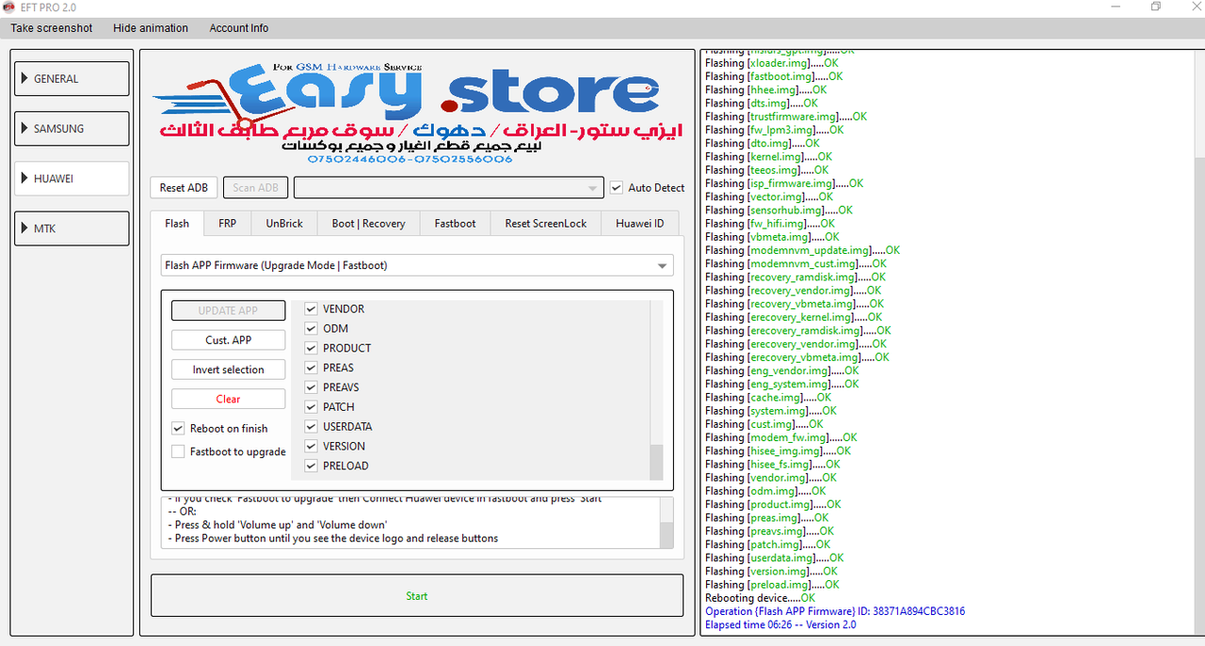Open the Fastboot tab
Image resolution: width=1205 pixels, height=646 pixels.
[455, 224]
